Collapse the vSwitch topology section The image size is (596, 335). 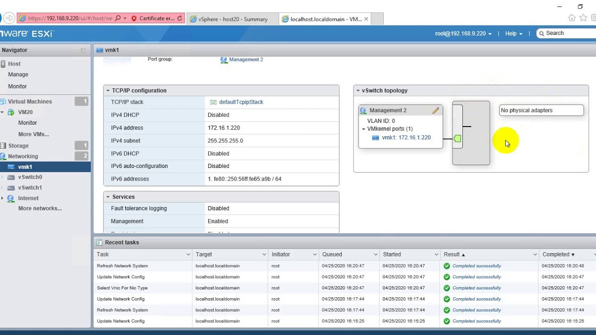pos(358,91)
